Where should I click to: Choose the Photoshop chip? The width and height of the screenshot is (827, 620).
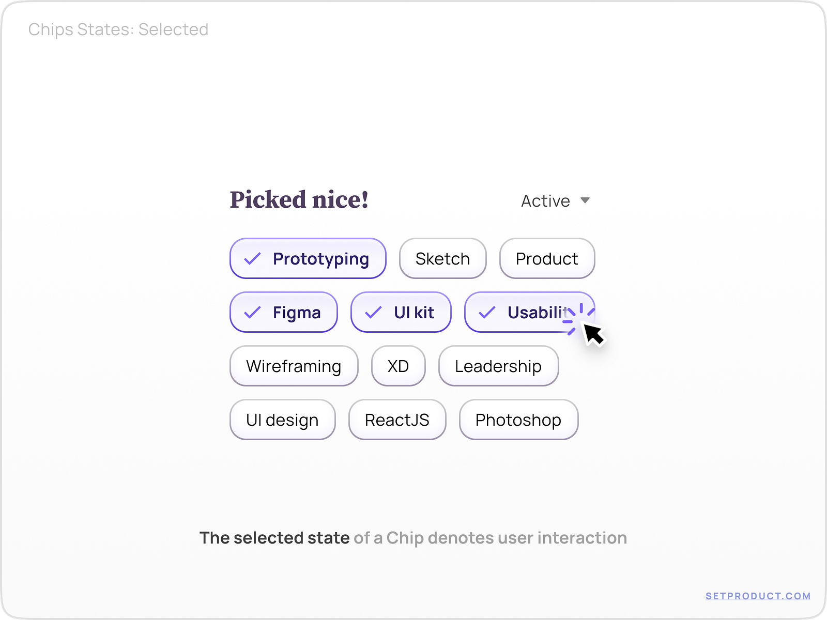tap(518, 420)
